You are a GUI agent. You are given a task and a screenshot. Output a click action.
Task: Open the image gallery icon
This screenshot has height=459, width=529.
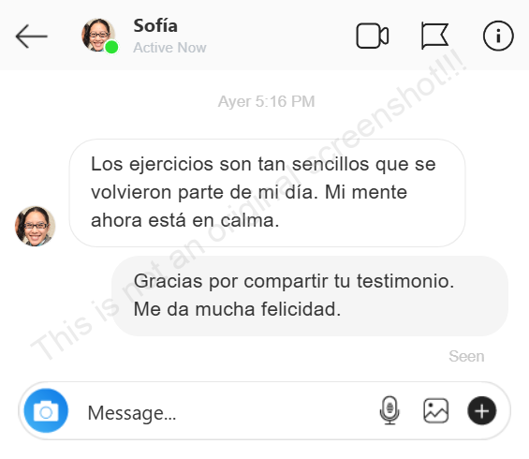(436, 410)
